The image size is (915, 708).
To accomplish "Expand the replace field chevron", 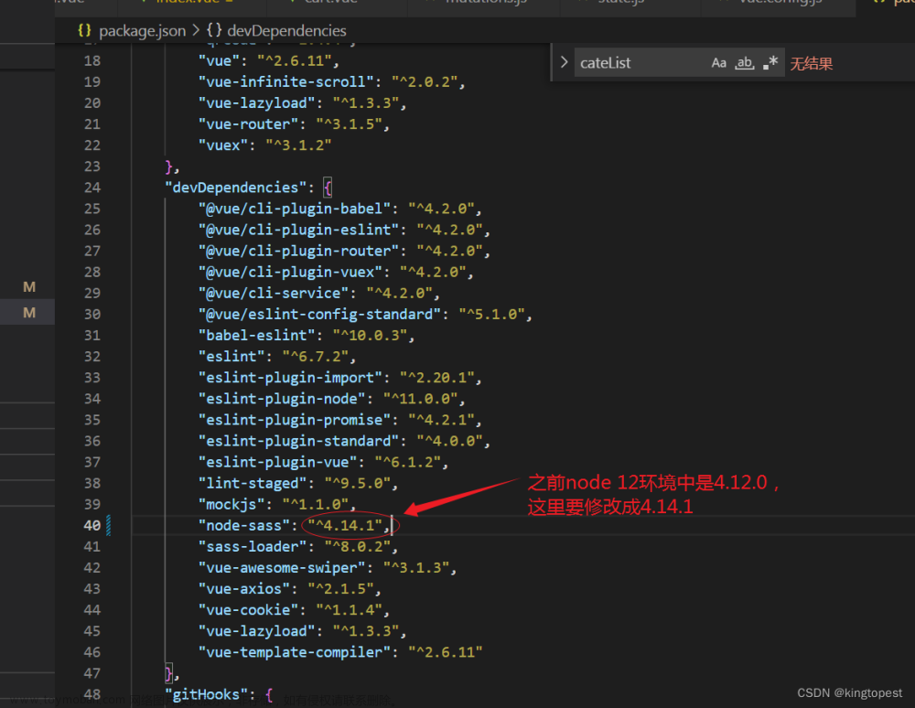I will (x=564, y=62).
